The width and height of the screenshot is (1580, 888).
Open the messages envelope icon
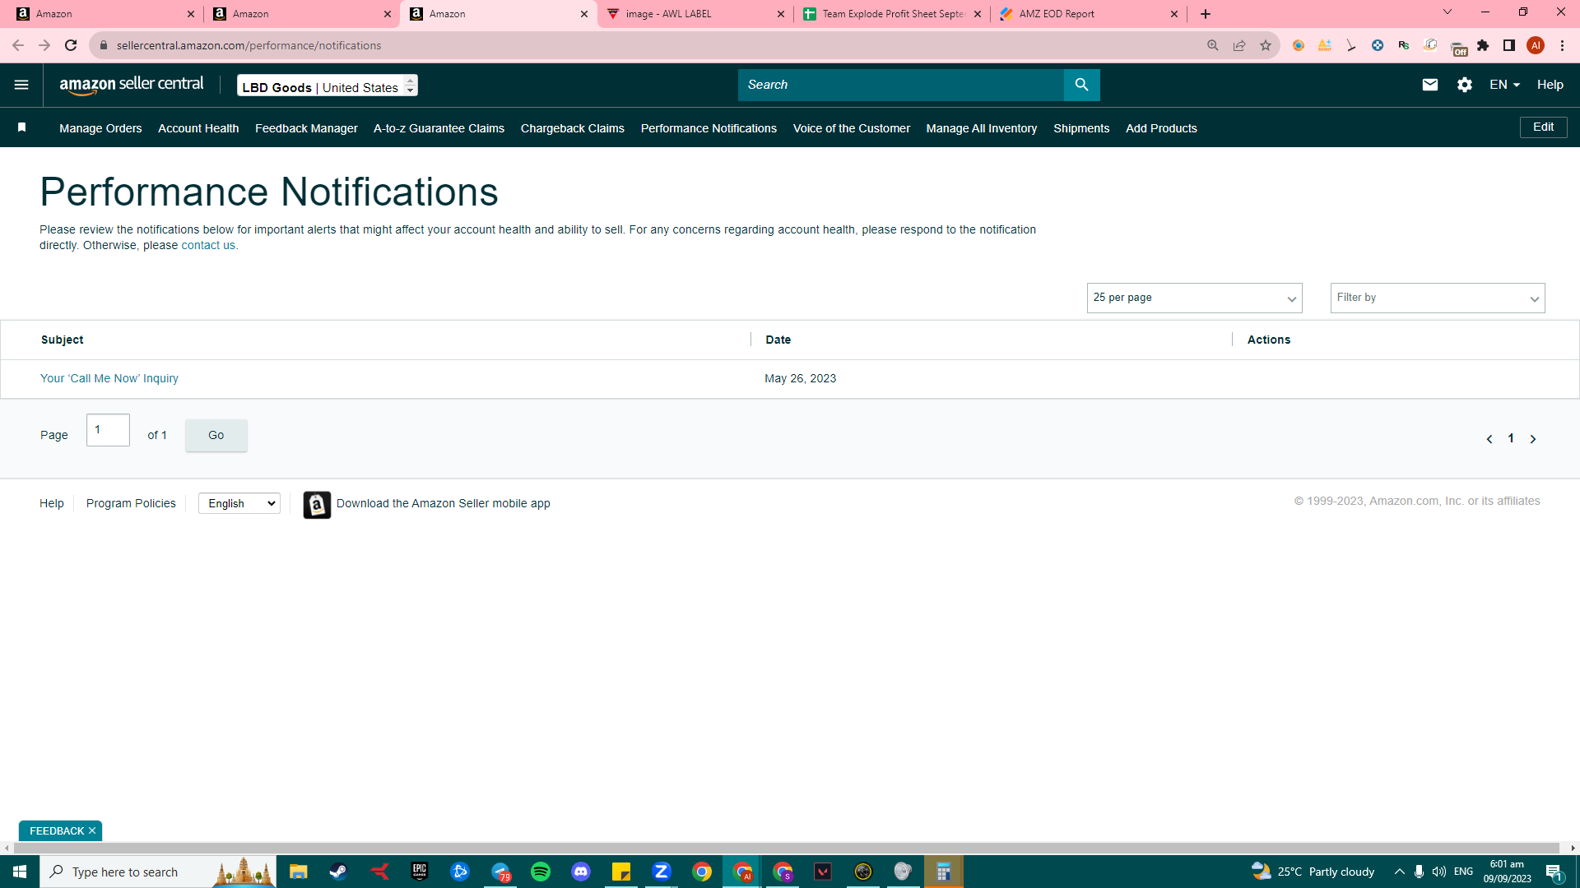[x=1430, y=85]
